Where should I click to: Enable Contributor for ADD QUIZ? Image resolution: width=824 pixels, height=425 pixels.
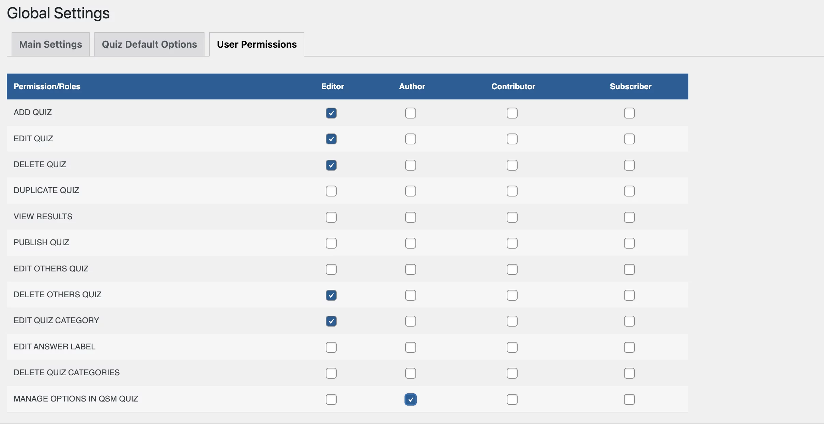[512, 113]
